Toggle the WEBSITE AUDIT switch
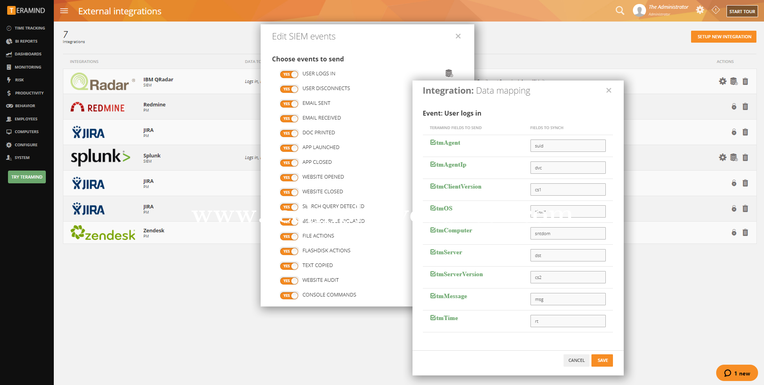Image resolution: width=764 pixels, height=385 pixels. point(289,281)
